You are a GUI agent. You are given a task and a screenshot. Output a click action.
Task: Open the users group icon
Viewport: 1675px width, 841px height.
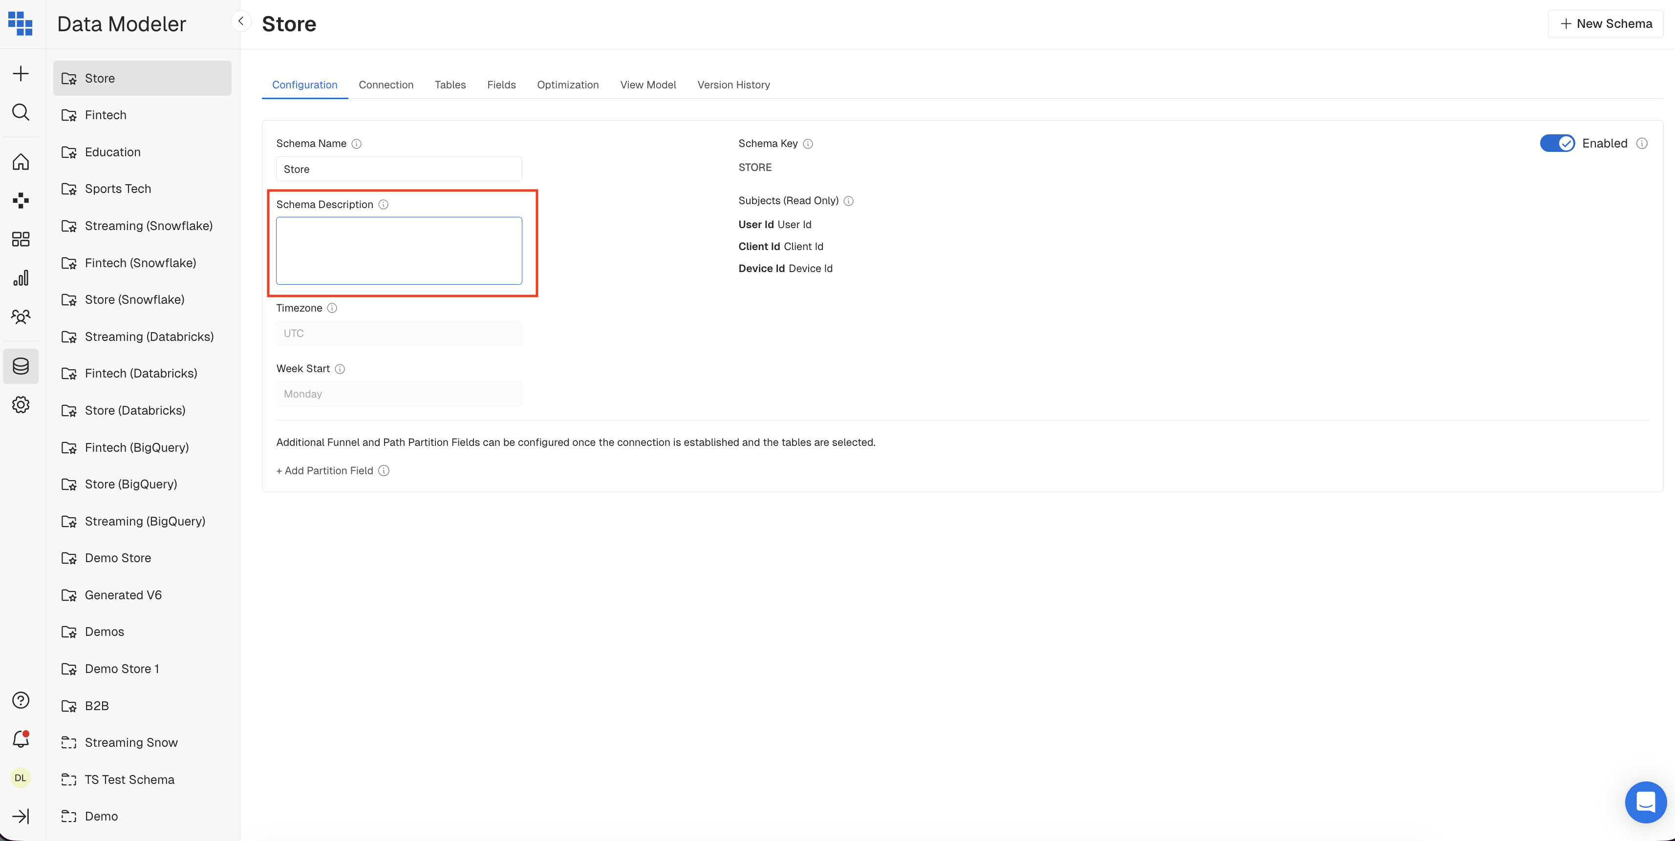(21, 316)
